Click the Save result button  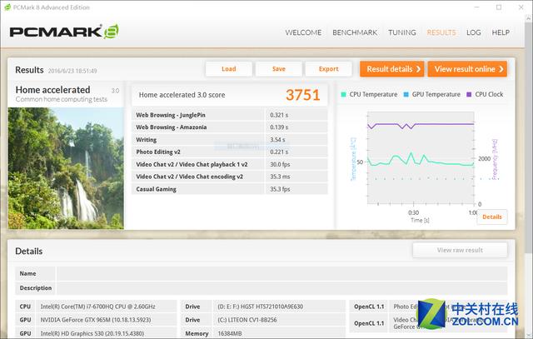coord(279,69)
